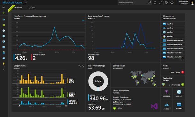The width and height of the screenshot is (195, 117).
Task: Expand more resources ellipsis below list
Action: [182, 60]
